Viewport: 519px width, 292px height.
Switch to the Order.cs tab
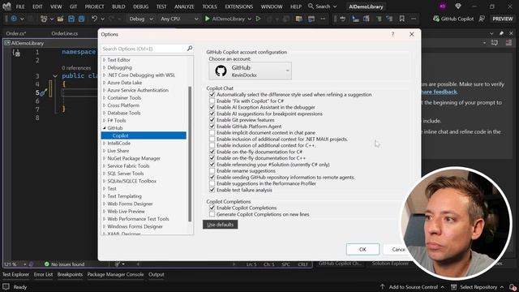16,33
